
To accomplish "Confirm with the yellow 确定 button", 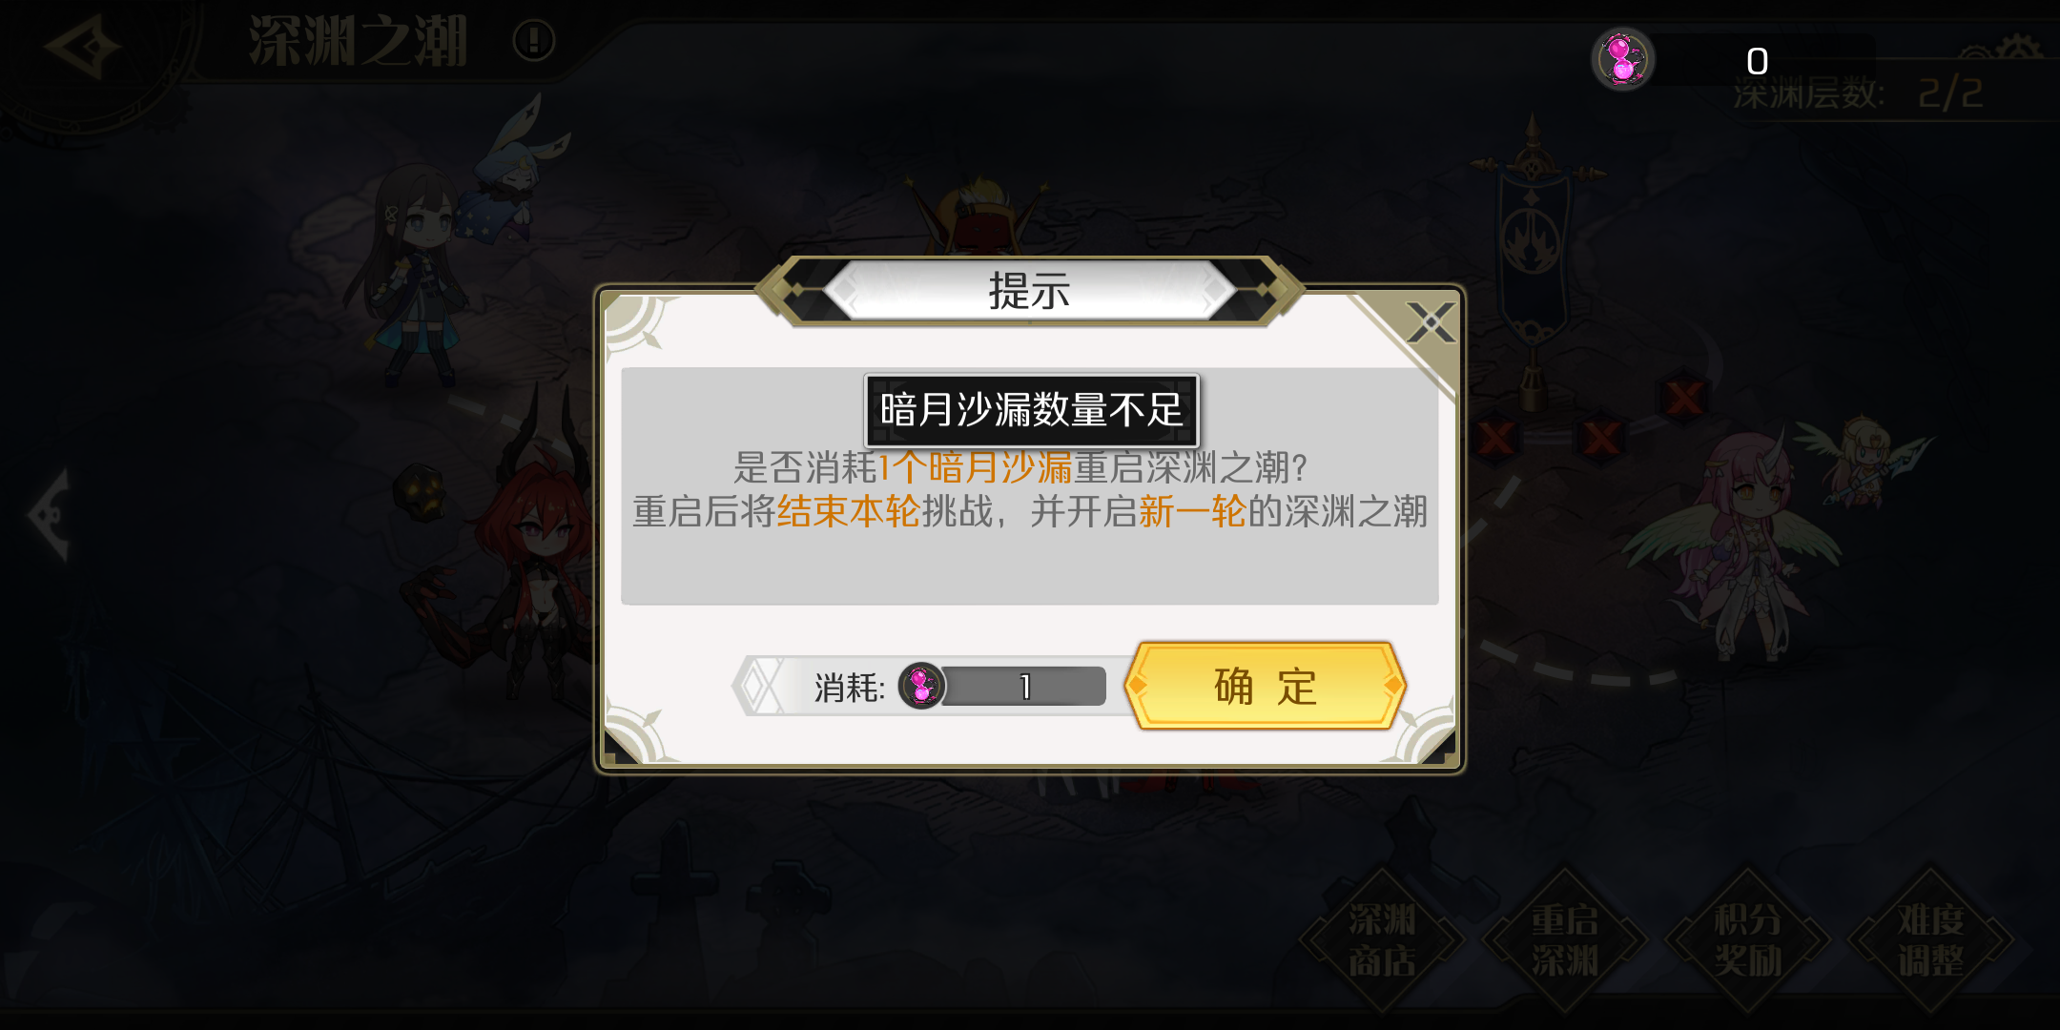I will 1265,687.
